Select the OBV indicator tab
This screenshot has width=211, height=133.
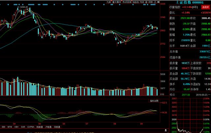(x=16, y=127)
